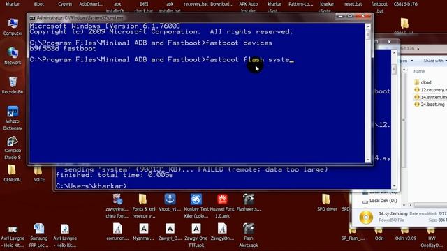Click scroll down arrow of back cmd window
This screenshot has width=447, height=251.
pyautogui.click(x=394, y=186)
